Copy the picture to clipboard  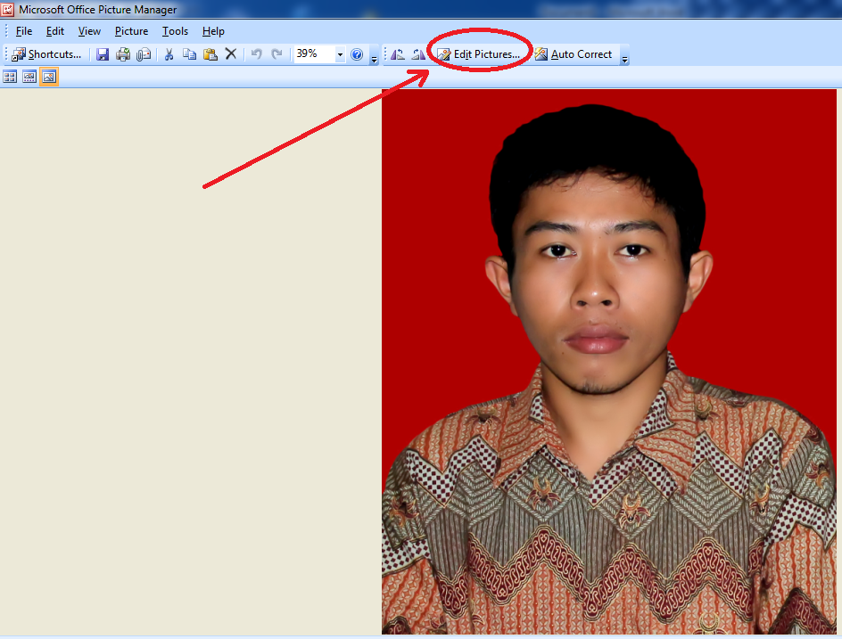pyautogui.click(x=188, y=53)
